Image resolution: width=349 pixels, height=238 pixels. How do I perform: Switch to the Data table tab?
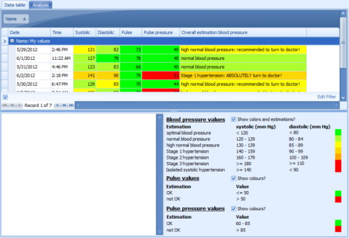pos(15,5)
